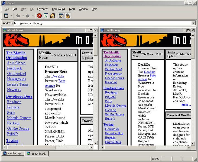Image resolution: width=198 pixels, height=162 pixels.
Task: Open the Favorites menu
Action: point(43,9)
